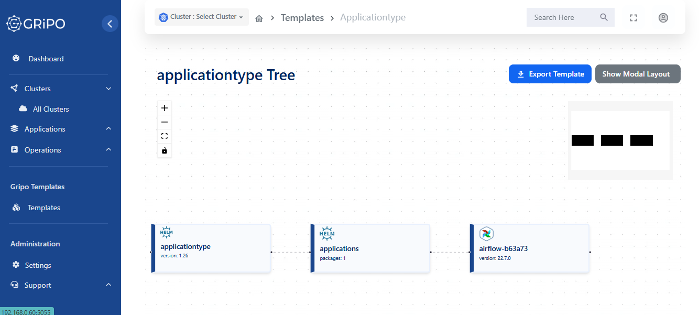Viewport: 699px width, 315px height.
Task: Open Dashboard from the sidebar
Action: [46, 59]
